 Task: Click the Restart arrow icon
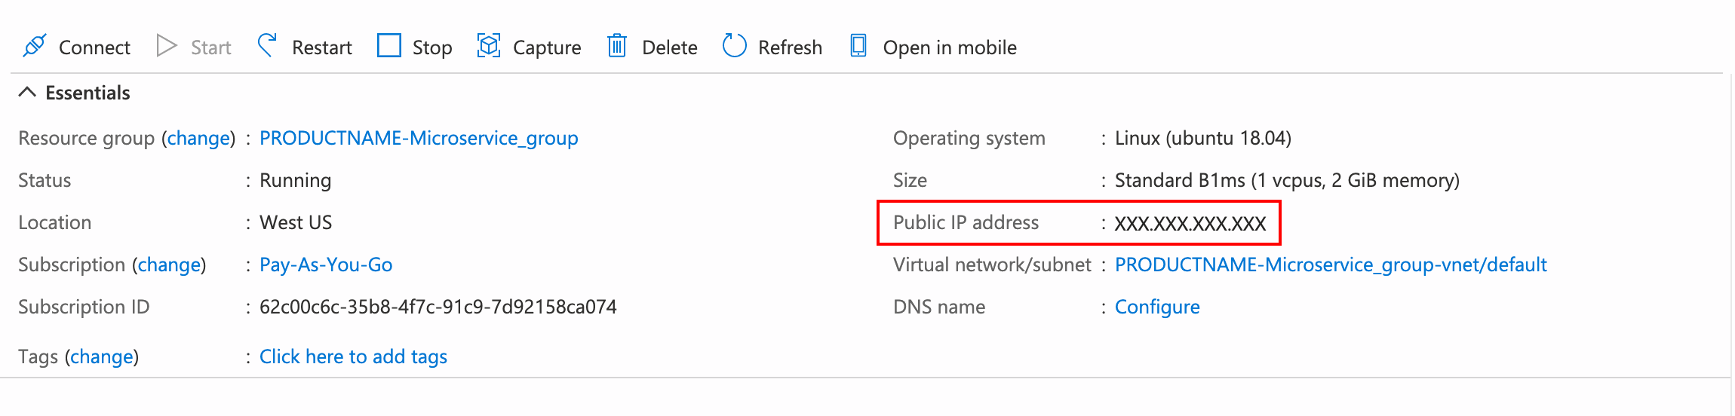pyautogui.click(x=267, y=46)
